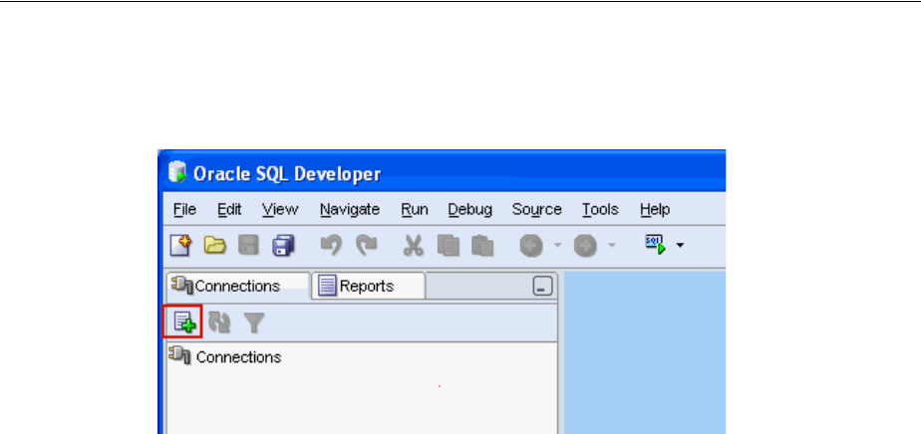Undo the last action

[x=331, y=245]
